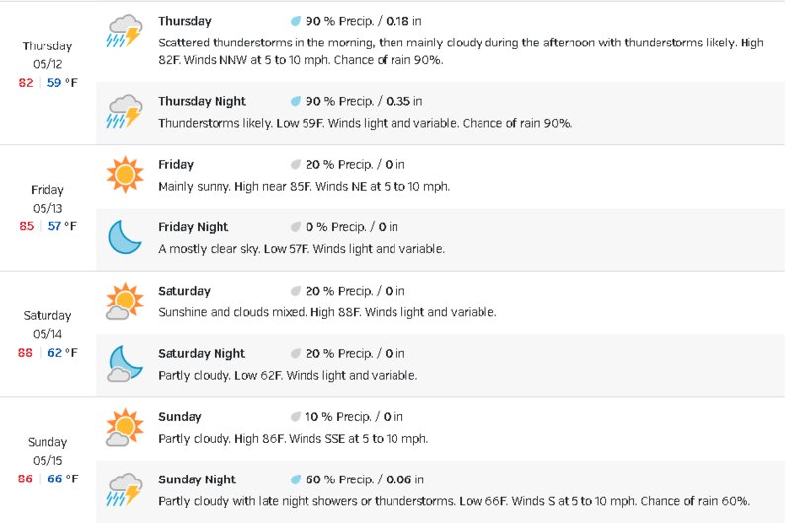Select the Sunday 05/15 date label
This screenshot has height=523, width=789.
click(47, 451)
